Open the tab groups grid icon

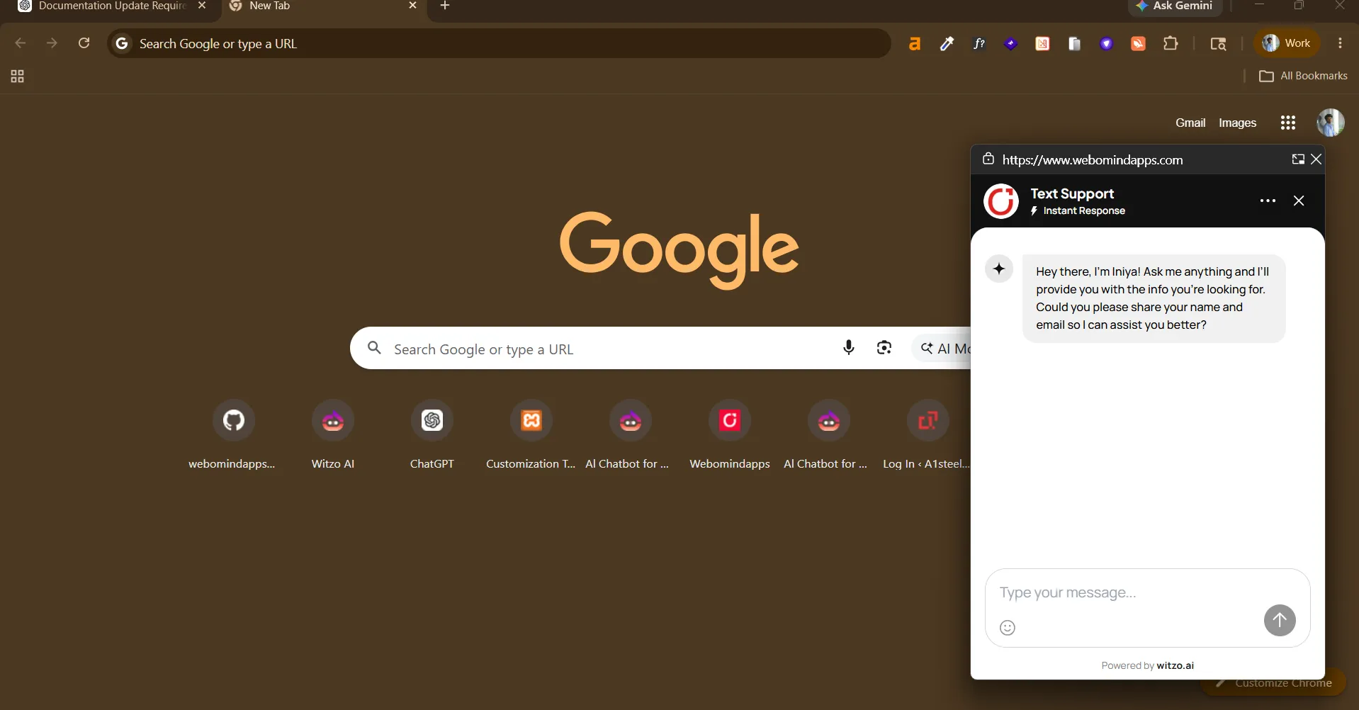coord(18,76)
